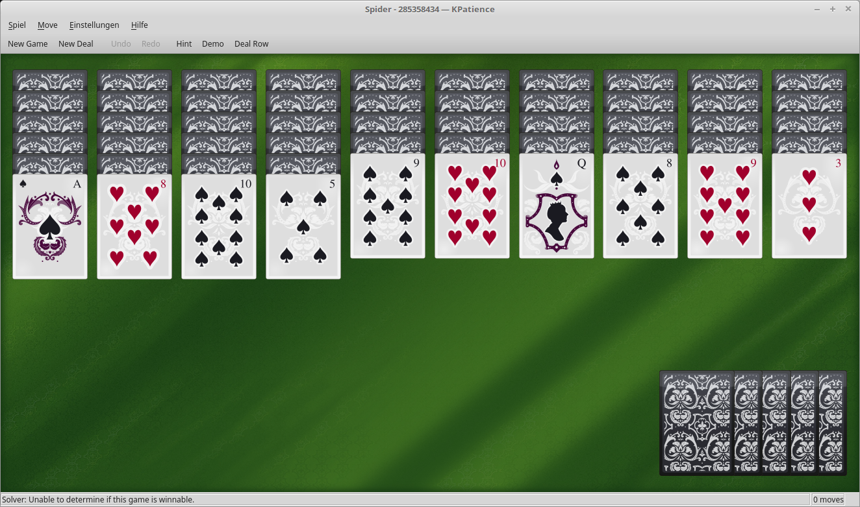Click the New Deal toolbar button
860x507 pixels.
(76, 44)
